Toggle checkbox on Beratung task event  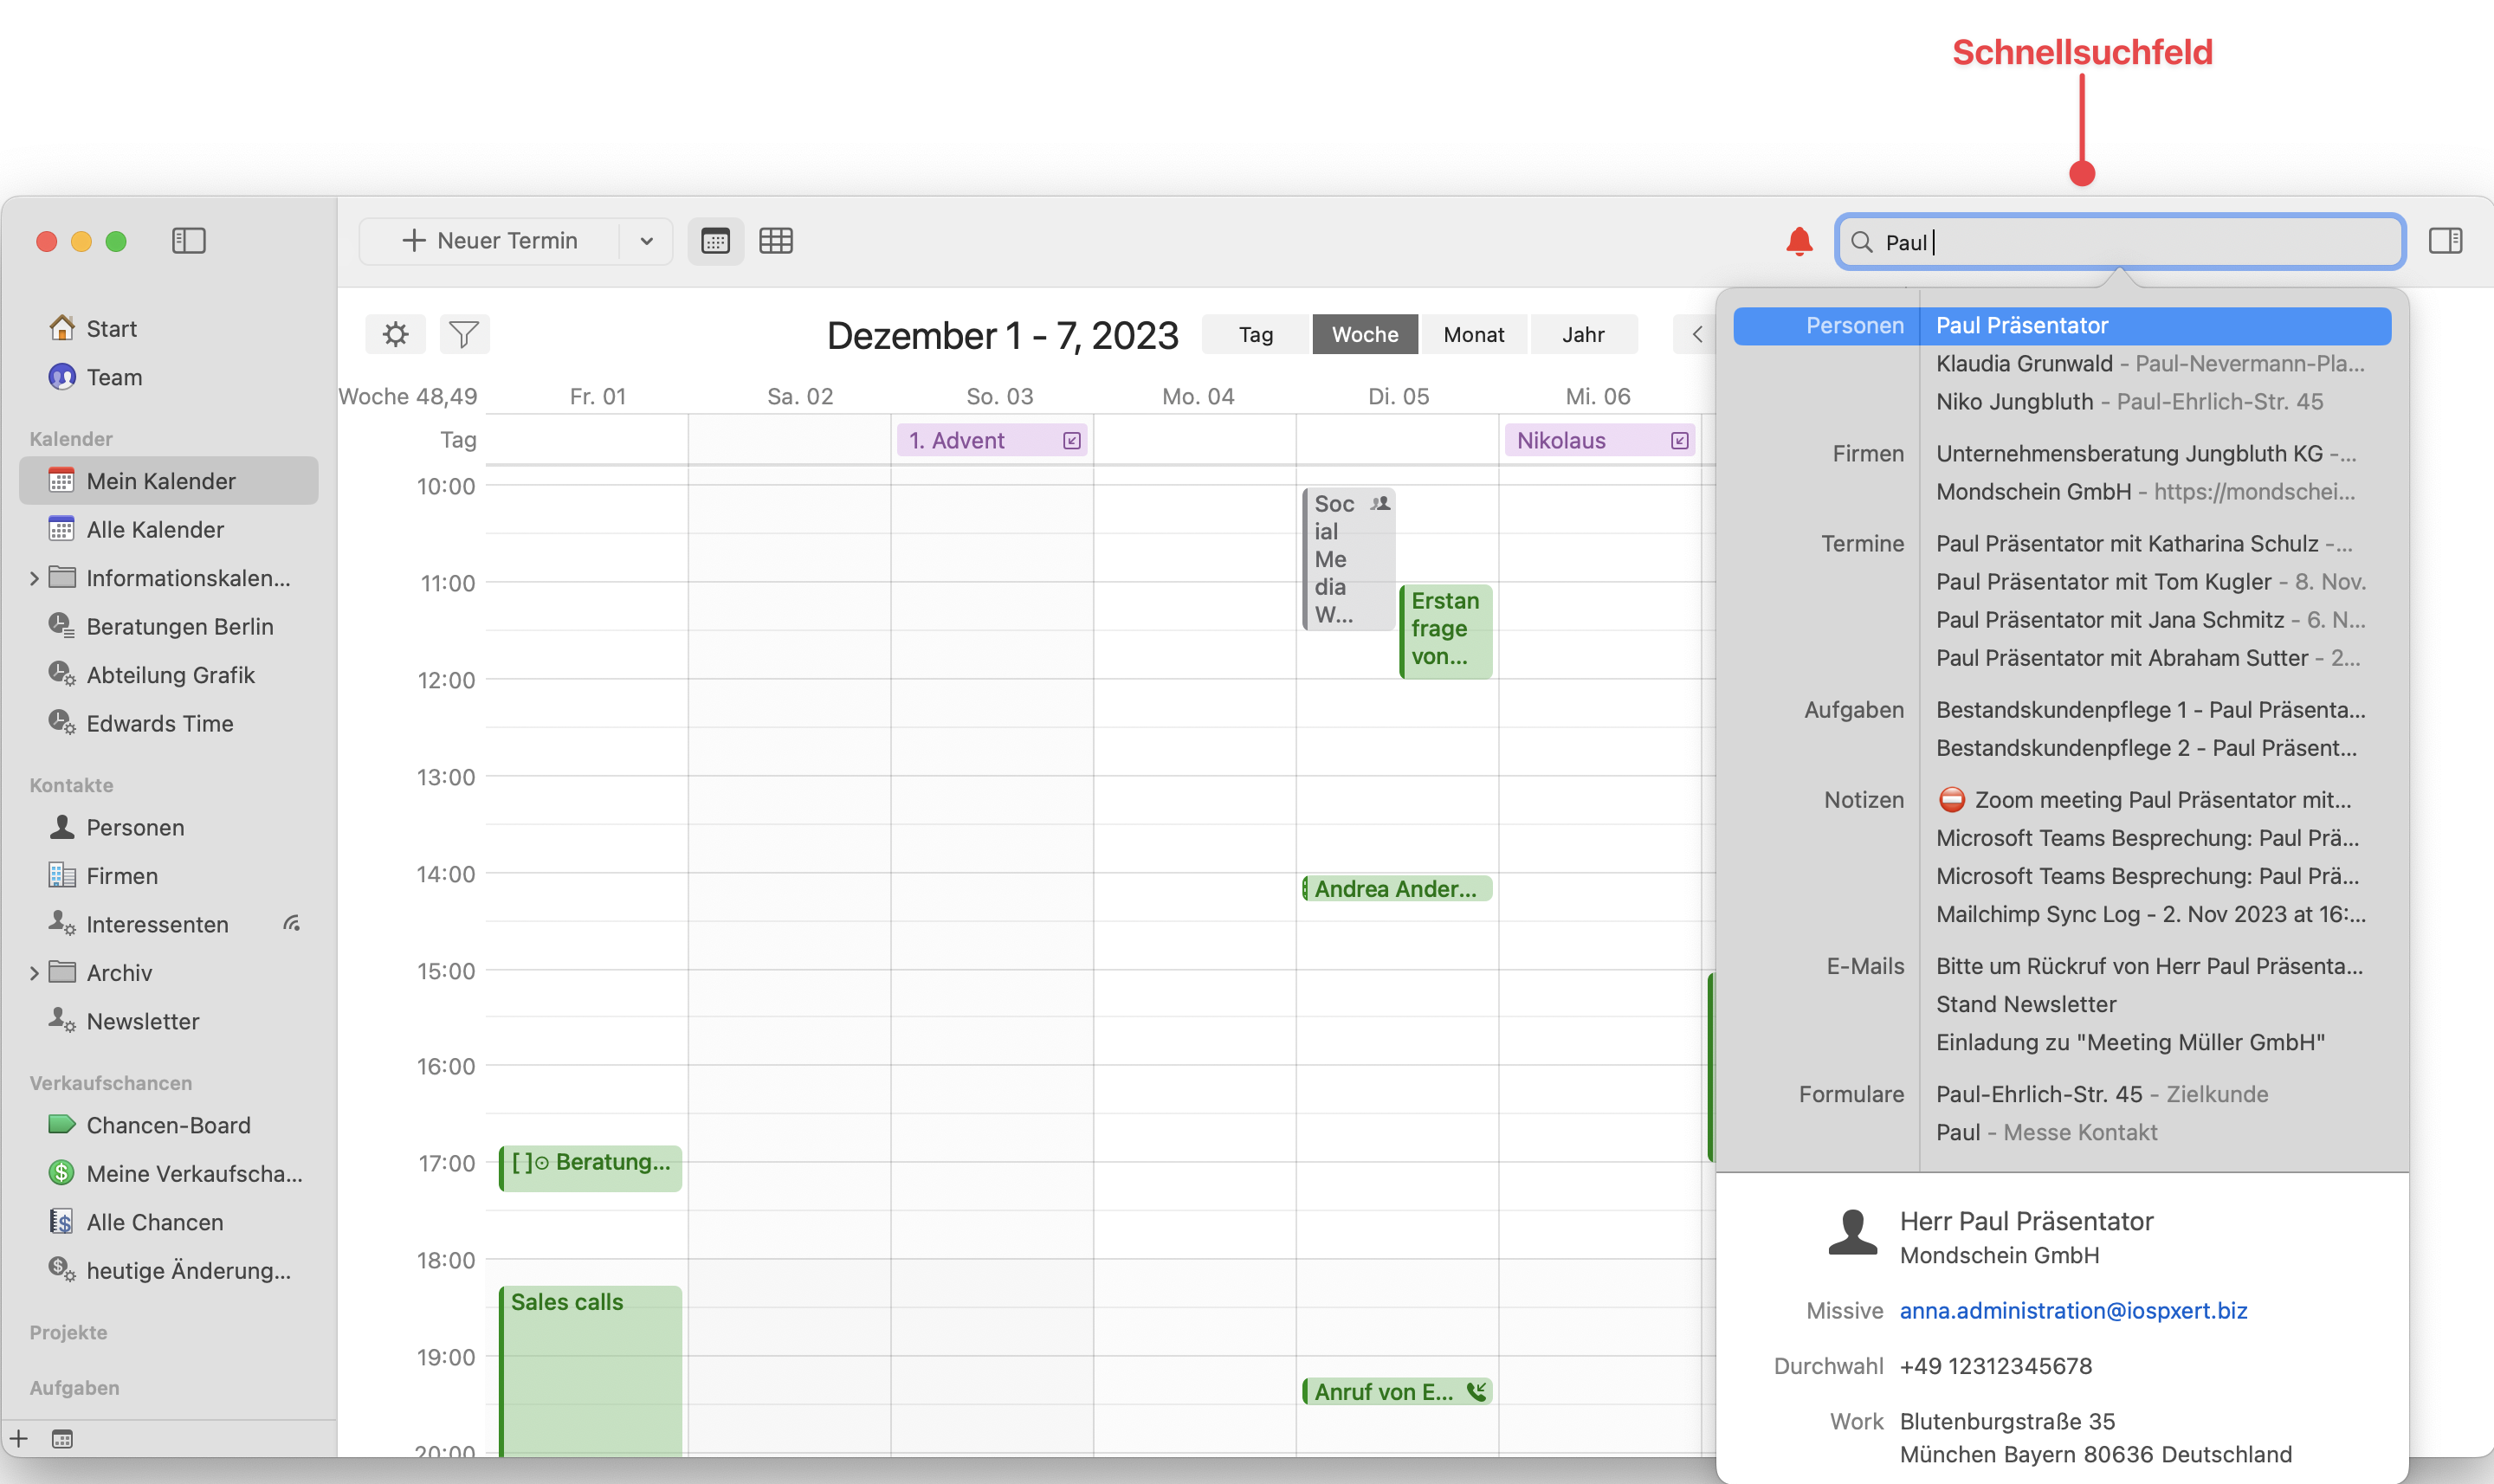[x=522, y=1162]
